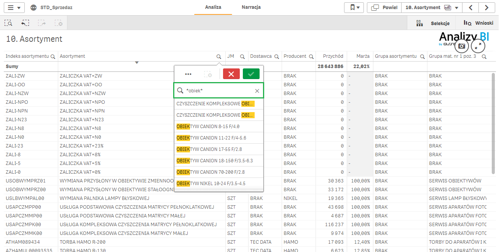Take a snapshot with camera icon
The width and height of the screenshot is (499, 252).
[x=462, y=46]
